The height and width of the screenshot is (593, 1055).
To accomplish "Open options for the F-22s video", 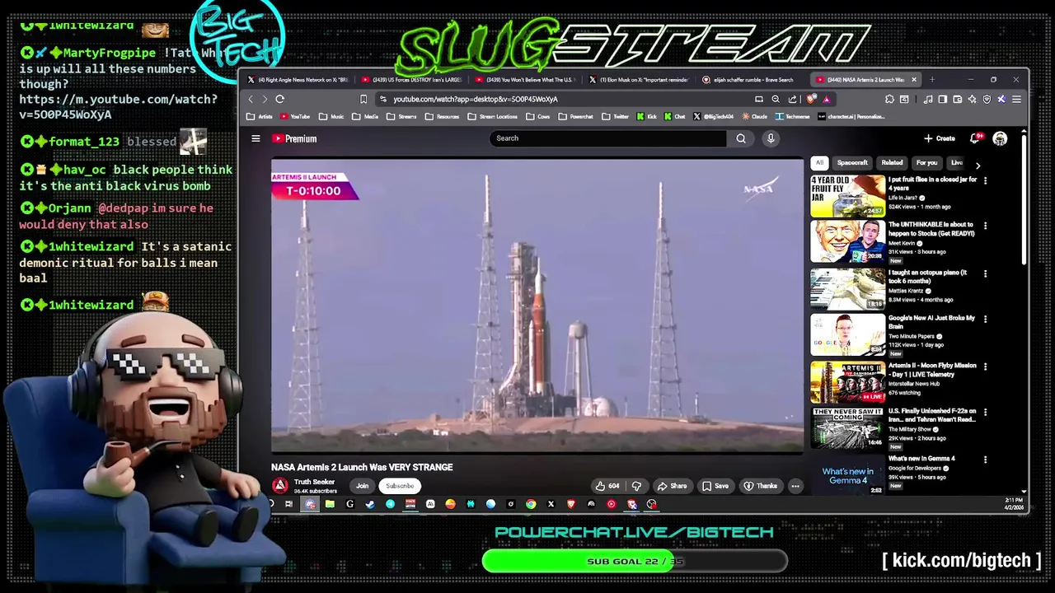I will (x=985, y=412).
